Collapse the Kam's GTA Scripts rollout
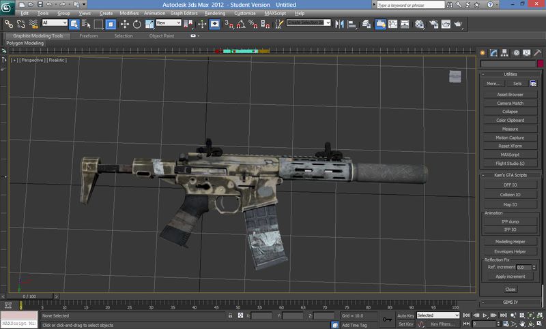Image resolution: width=546 pixels, height=329 pixels. (511, 176)
